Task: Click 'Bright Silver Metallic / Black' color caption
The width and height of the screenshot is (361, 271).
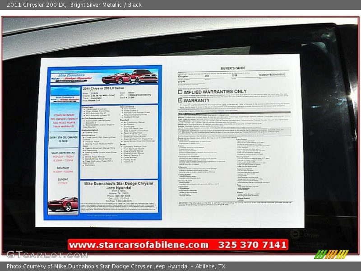Action: pyautogui.click(x=106, y=5)
